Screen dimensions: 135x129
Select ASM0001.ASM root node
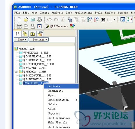coord(27,49)
